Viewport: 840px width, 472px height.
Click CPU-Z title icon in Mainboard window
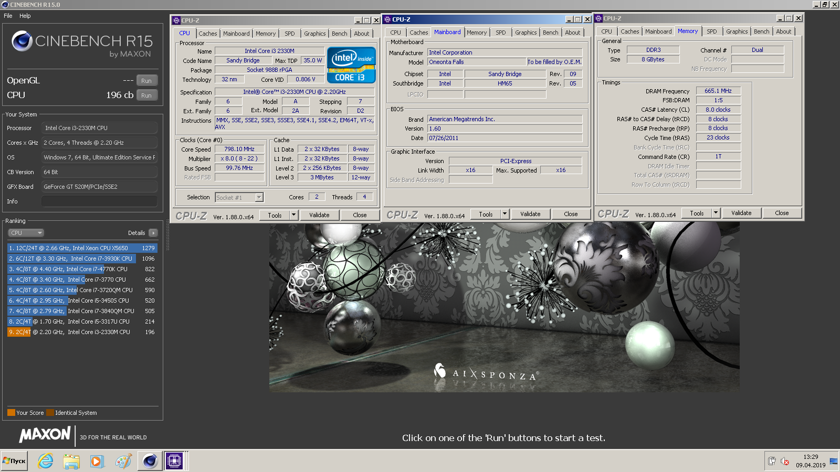387,19
